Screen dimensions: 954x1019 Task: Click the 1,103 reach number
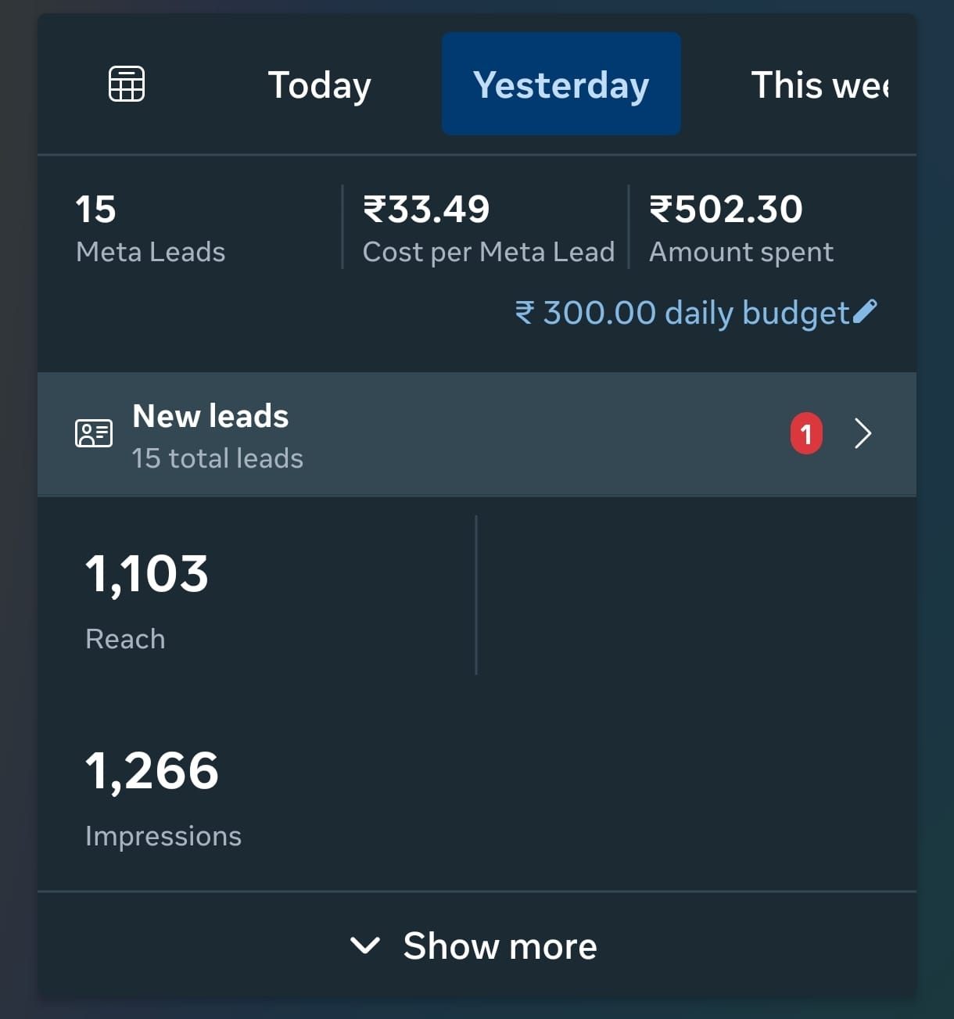tap(147, 573)
